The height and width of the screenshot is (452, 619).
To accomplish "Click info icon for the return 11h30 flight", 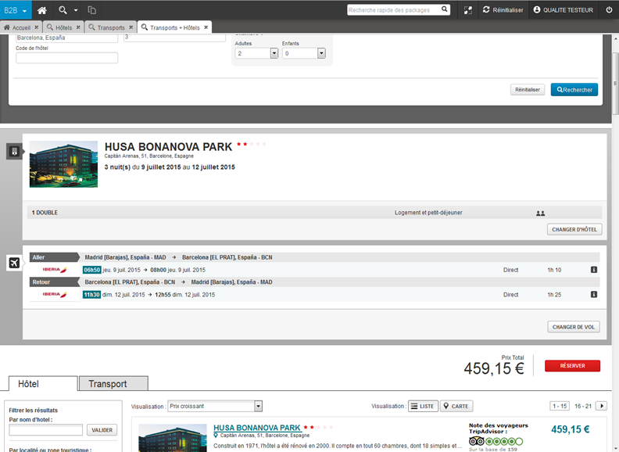I will coord(594,295).
